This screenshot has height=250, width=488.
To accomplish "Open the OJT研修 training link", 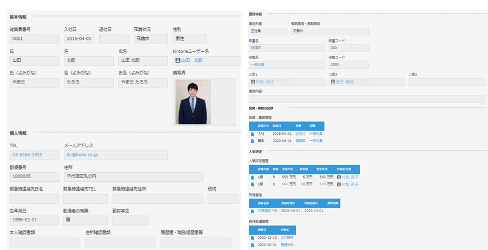I will point(287,238).
